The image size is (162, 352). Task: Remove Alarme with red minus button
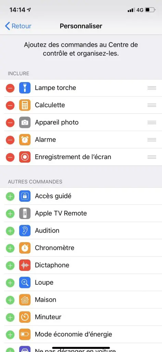click(x=10, y=140)
